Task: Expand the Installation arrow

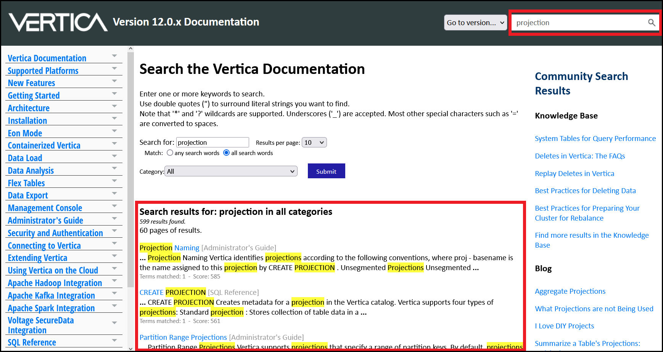Action: [114, 118]
